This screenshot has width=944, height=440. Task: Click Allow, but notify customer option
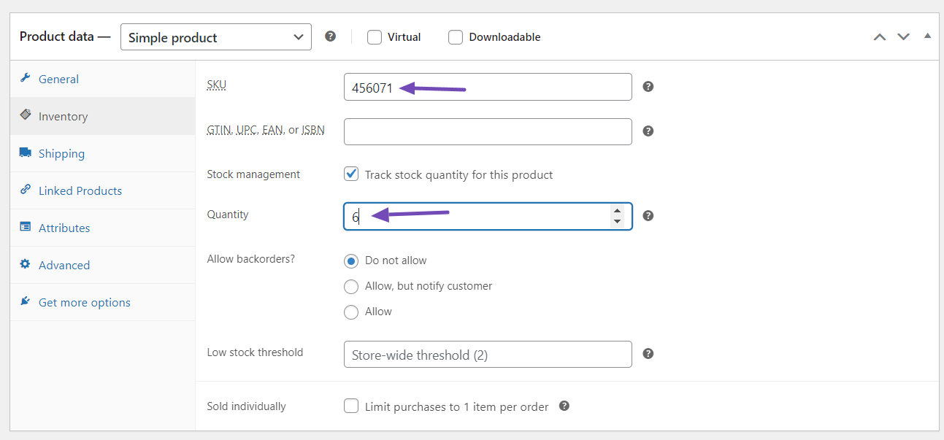tap(351, 286)
